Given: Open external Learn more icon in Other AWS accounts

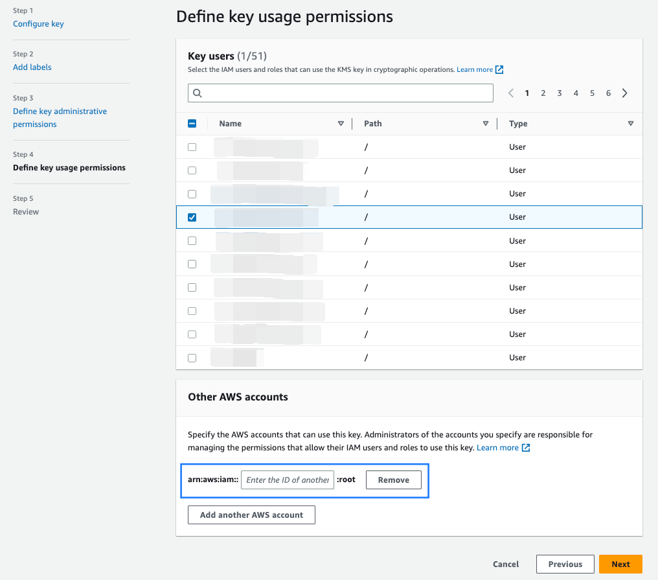Looking at the screenshot, I should tap(526, 448).
